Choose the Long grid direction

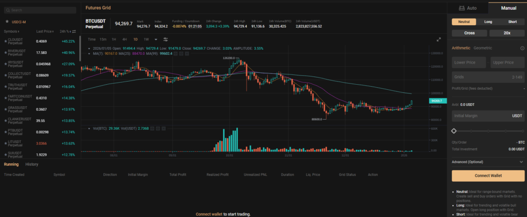(488, 22)
